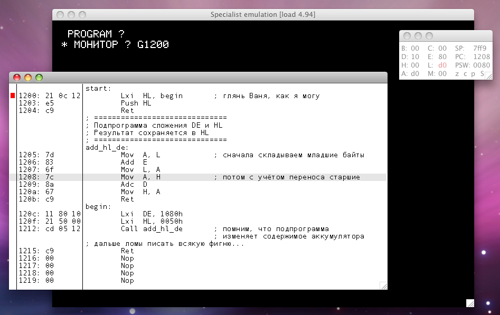Click the gutter beside address 1215 Ret
Viewport: 500px width, 315px height.
tap(13, 251)
